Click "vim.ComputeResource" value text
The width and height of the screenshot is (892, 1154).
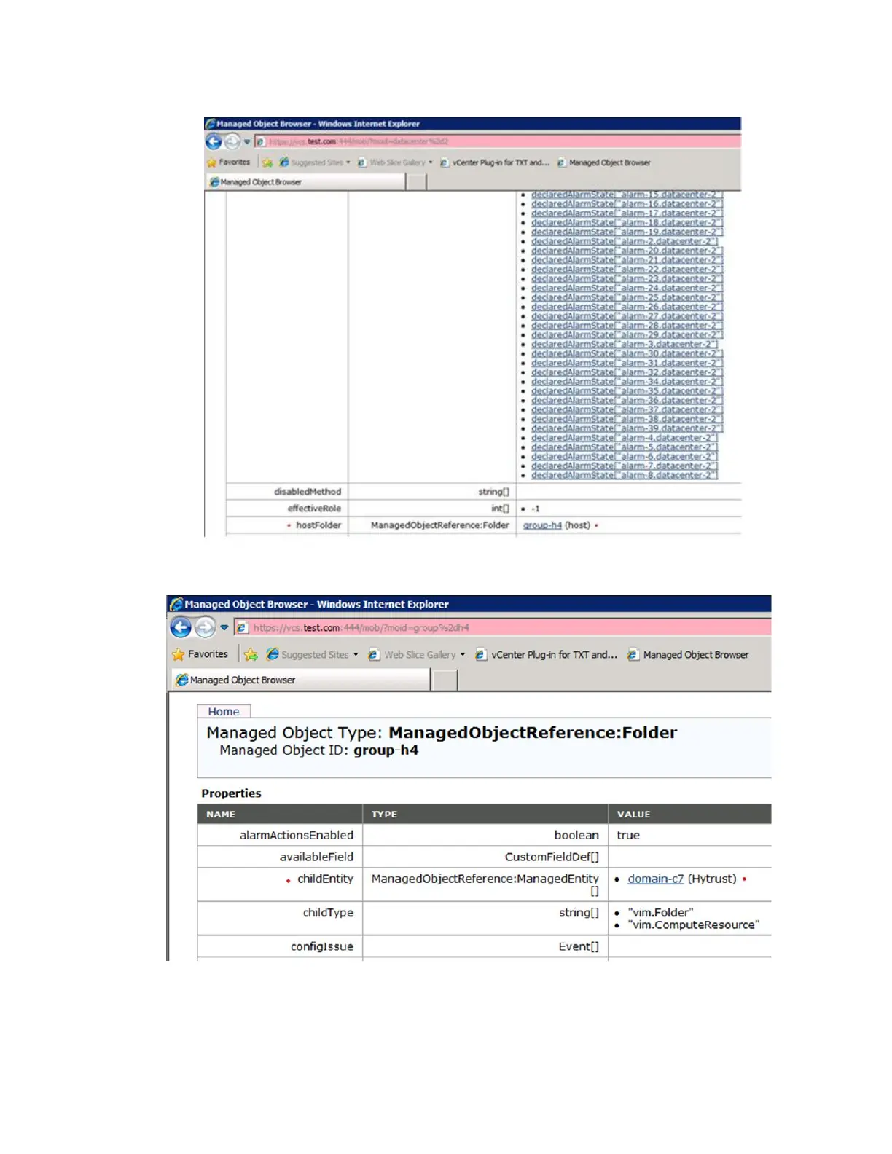693,925
